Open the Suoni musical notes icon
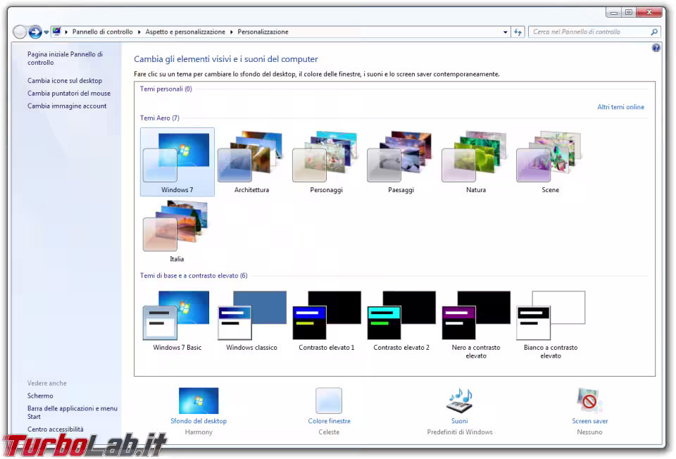This screenshot has width=676, height=459. click(460, 401)
